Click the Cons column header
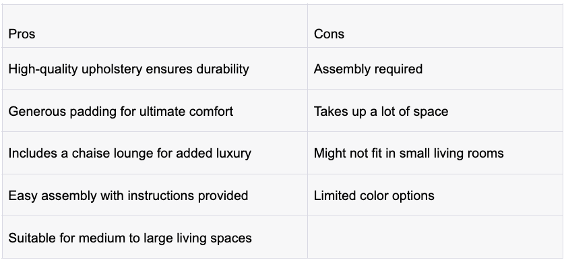The width and height of the screenshot is (566, 264). (435, 26)
